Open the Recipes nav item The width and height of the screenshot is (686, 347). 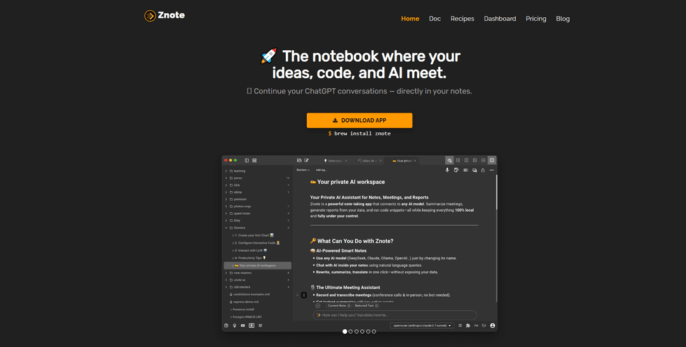[462, 19]
